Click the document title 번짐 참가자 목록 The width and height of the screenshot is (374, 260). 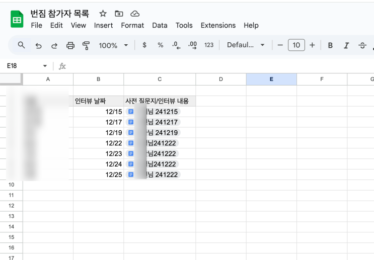[59, 14]
